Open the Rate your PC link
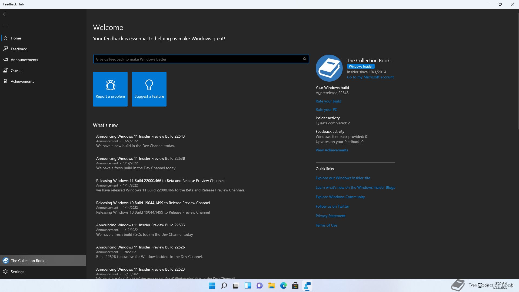The height and width of the screenshot is (292, 519). click(x=326, y=109)
